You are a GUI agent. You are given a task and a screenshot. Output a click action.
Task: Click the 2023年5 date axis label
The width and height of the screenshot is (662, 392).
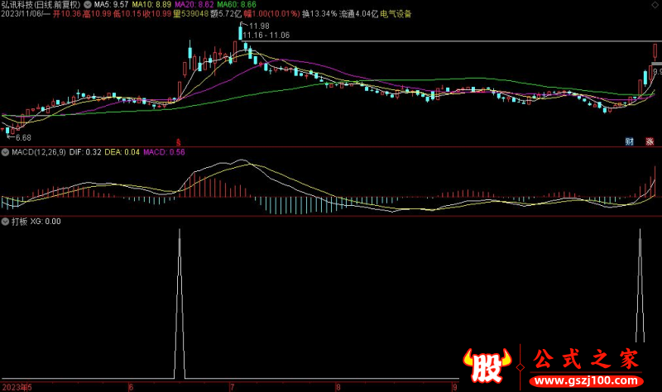click(17, 387)
